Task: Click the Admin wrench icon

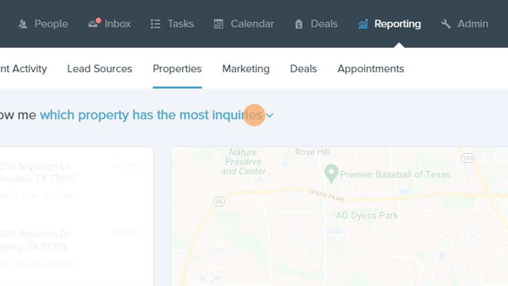Action: tap(446, 24)
